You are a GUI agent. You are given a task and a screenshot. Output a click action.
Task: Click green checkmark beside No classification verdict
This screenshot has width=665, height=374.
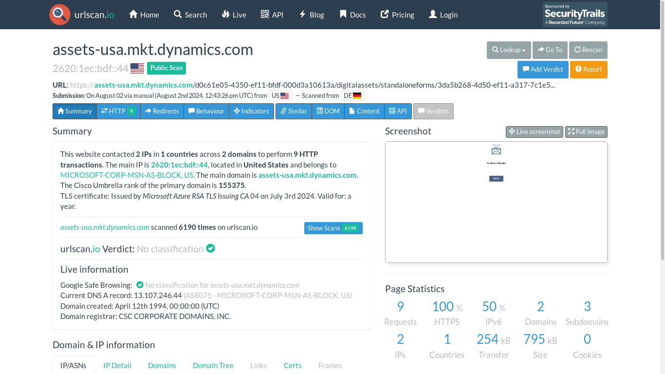210,248
